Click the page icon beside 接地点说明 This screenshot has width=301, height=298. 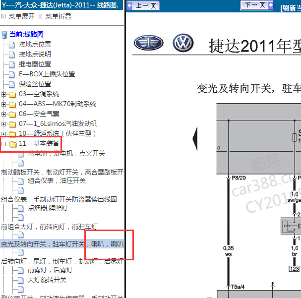coord(12,55)
